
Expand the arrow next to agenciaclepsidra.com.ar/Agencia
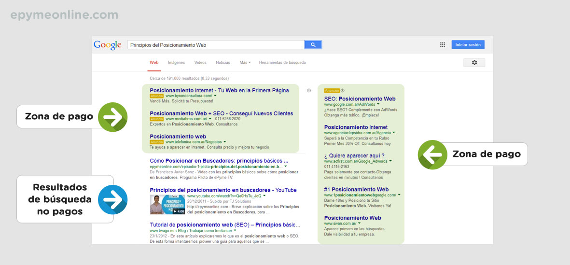[x=394, y=133]
